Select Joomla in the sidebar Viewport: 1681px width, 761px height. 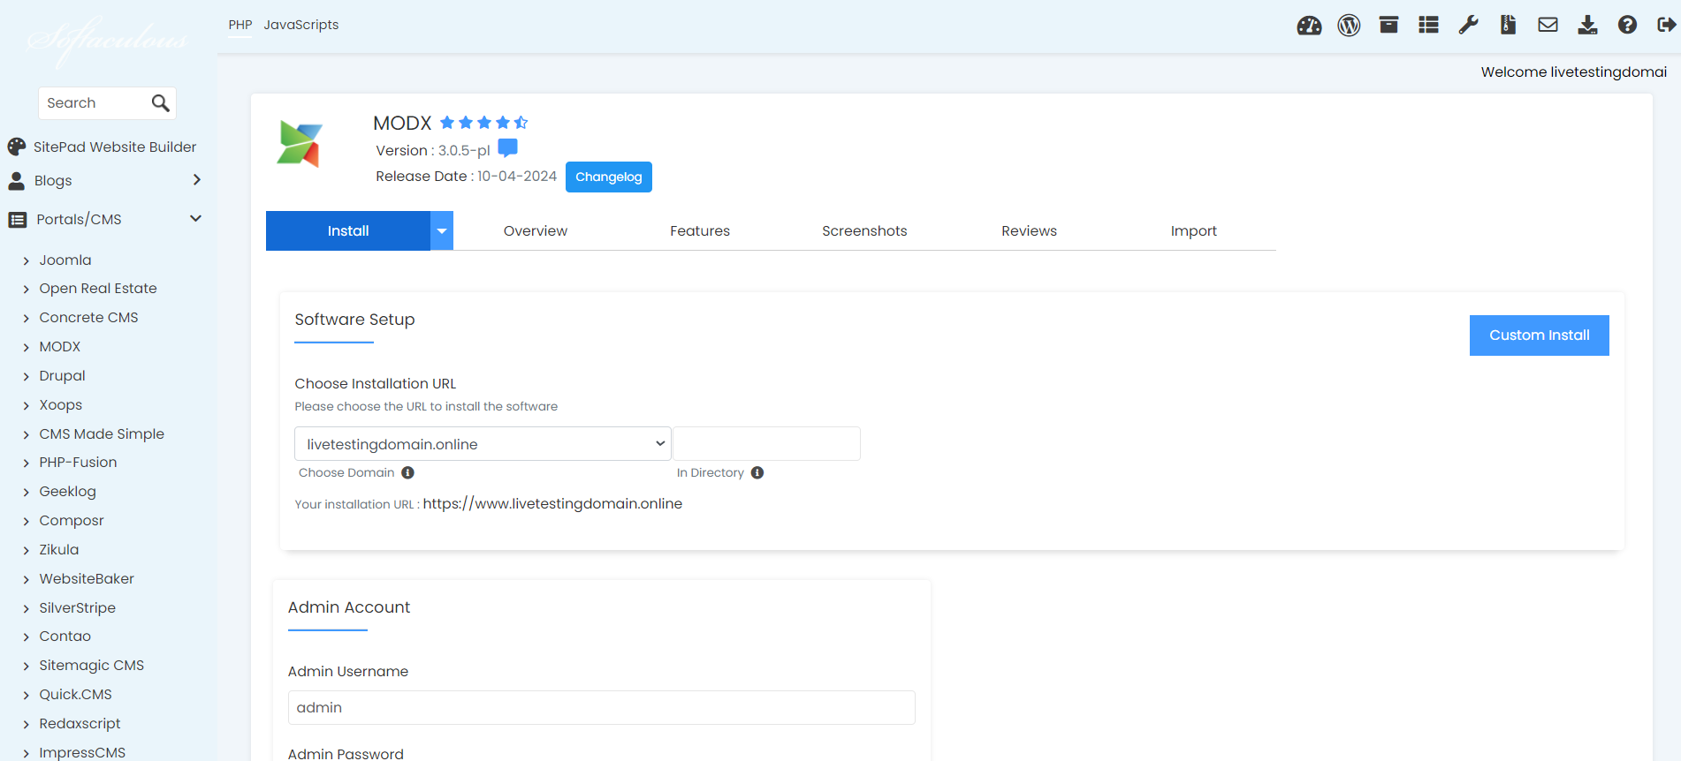[65, 260]
